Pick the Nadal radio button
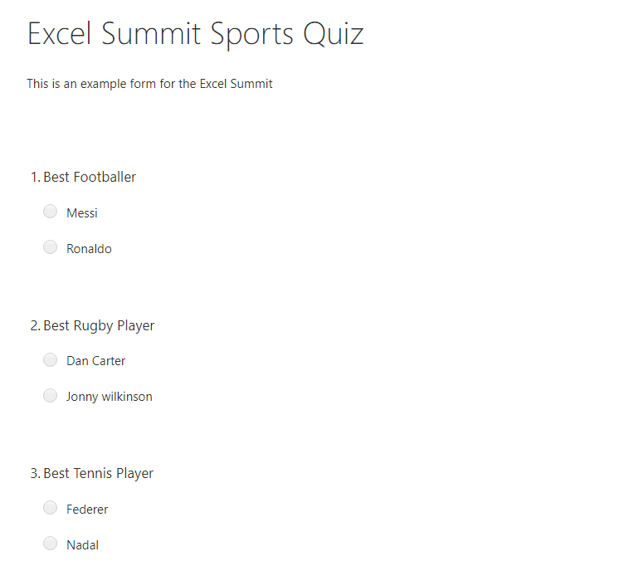Viewport: 634px width, 566px height. (x=50, y=544)
